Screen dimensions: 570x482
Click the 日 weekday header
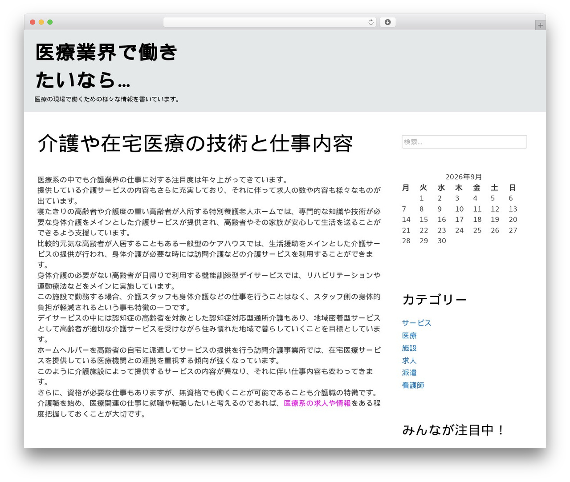pyautogui.click(x=513, y=188)
